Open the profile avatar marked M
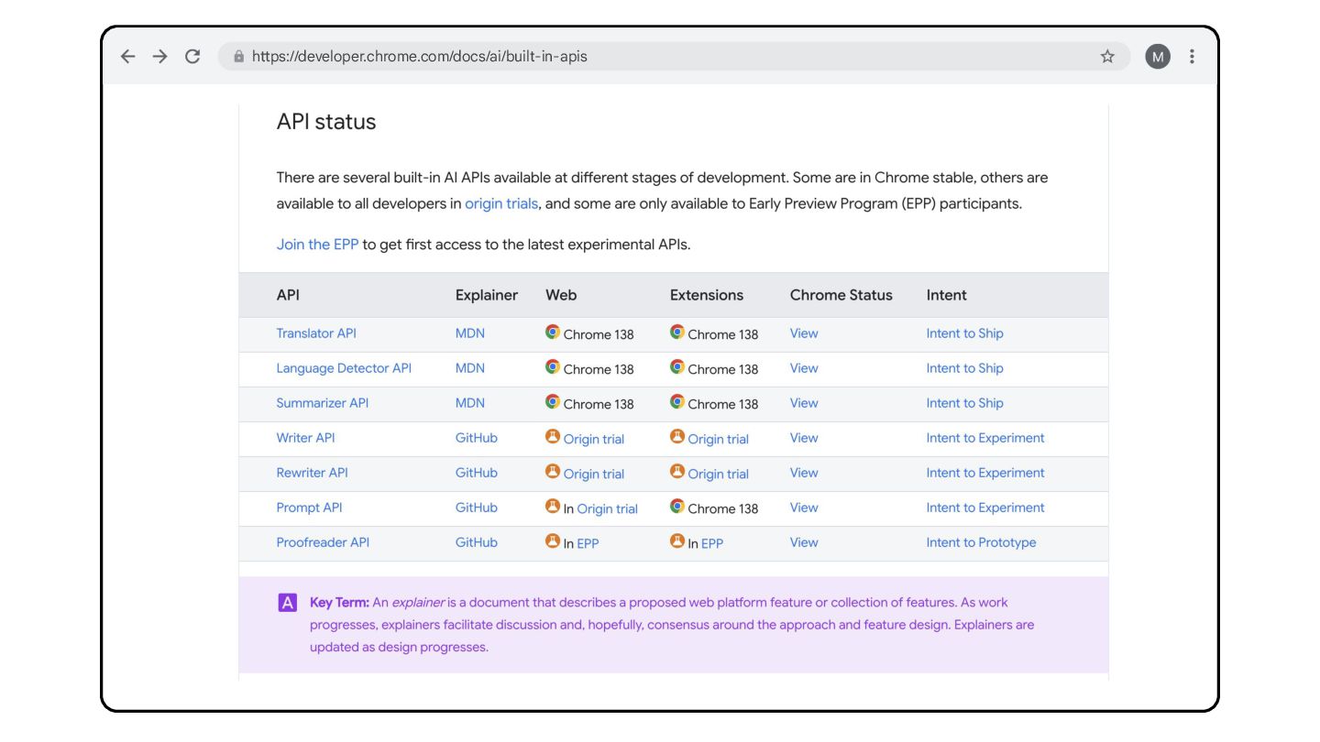1320x742 pixels. (1158, 57)
